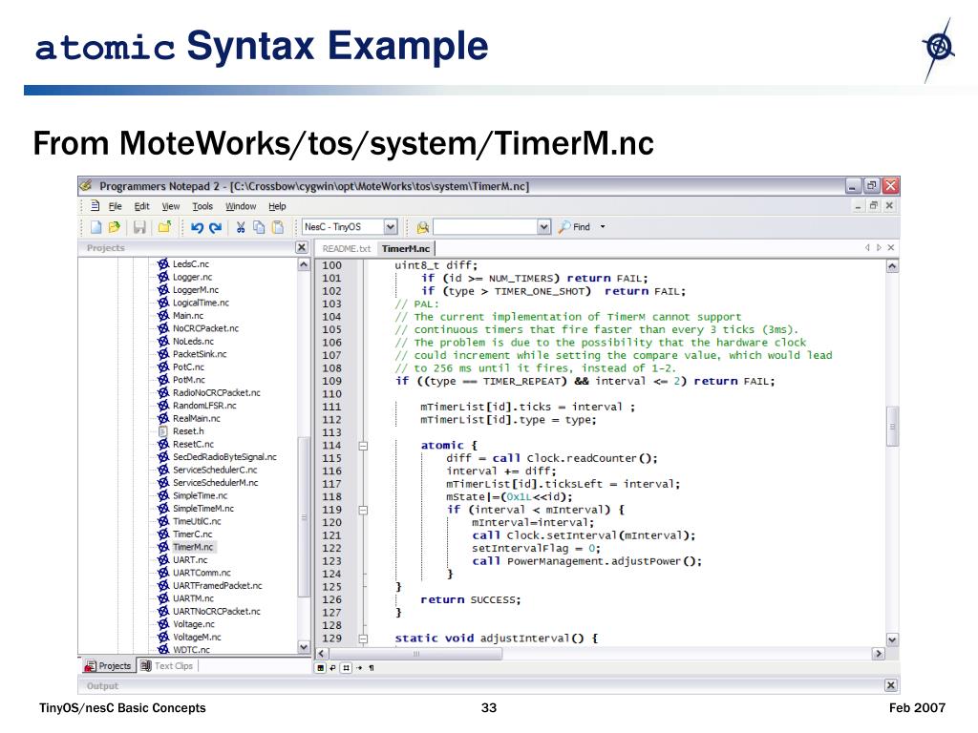The image size is (978, 733).
Task: Toggle word wrap icon in status bar
Action: (x=332, y=668)
